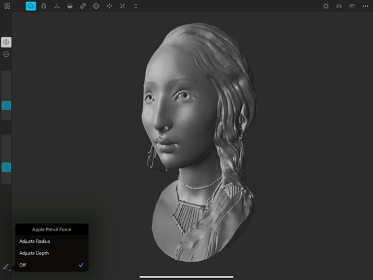Expand the vertical dots tool overflow
This screenshot has width=373, height=280.
(136, 6)
